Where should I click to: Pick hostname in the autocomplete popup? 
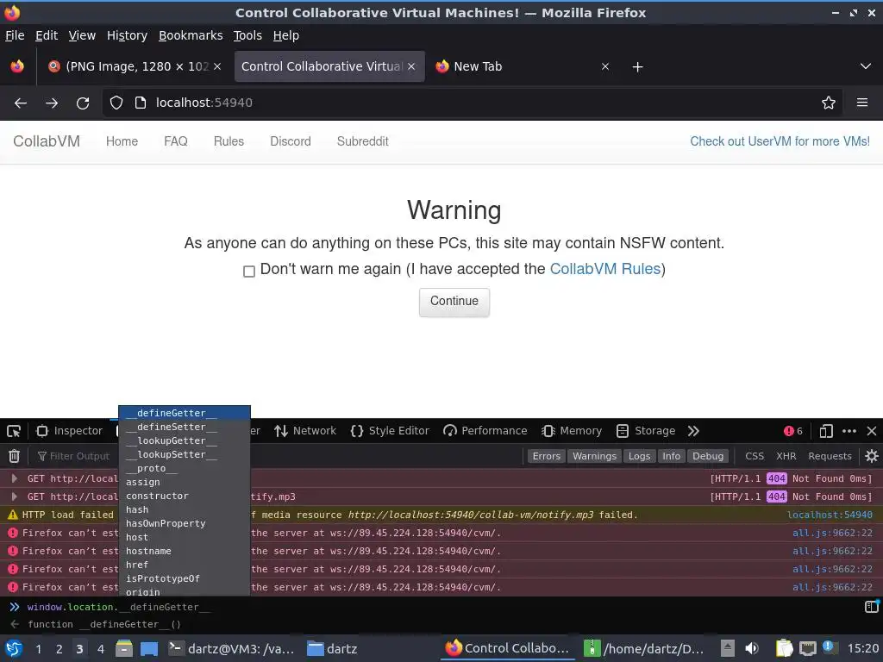[x=185, y=551]
